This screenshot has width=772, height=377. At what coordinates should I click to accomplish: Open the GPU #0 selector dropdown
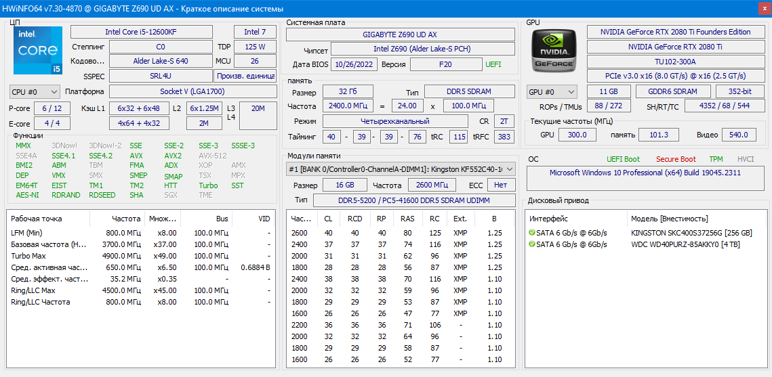(x=552, y=92)
